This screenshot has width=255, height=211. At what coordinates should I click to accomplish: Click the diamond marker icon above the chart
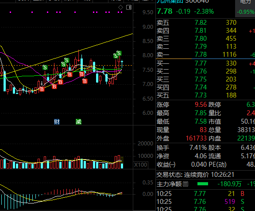[120, 8]
